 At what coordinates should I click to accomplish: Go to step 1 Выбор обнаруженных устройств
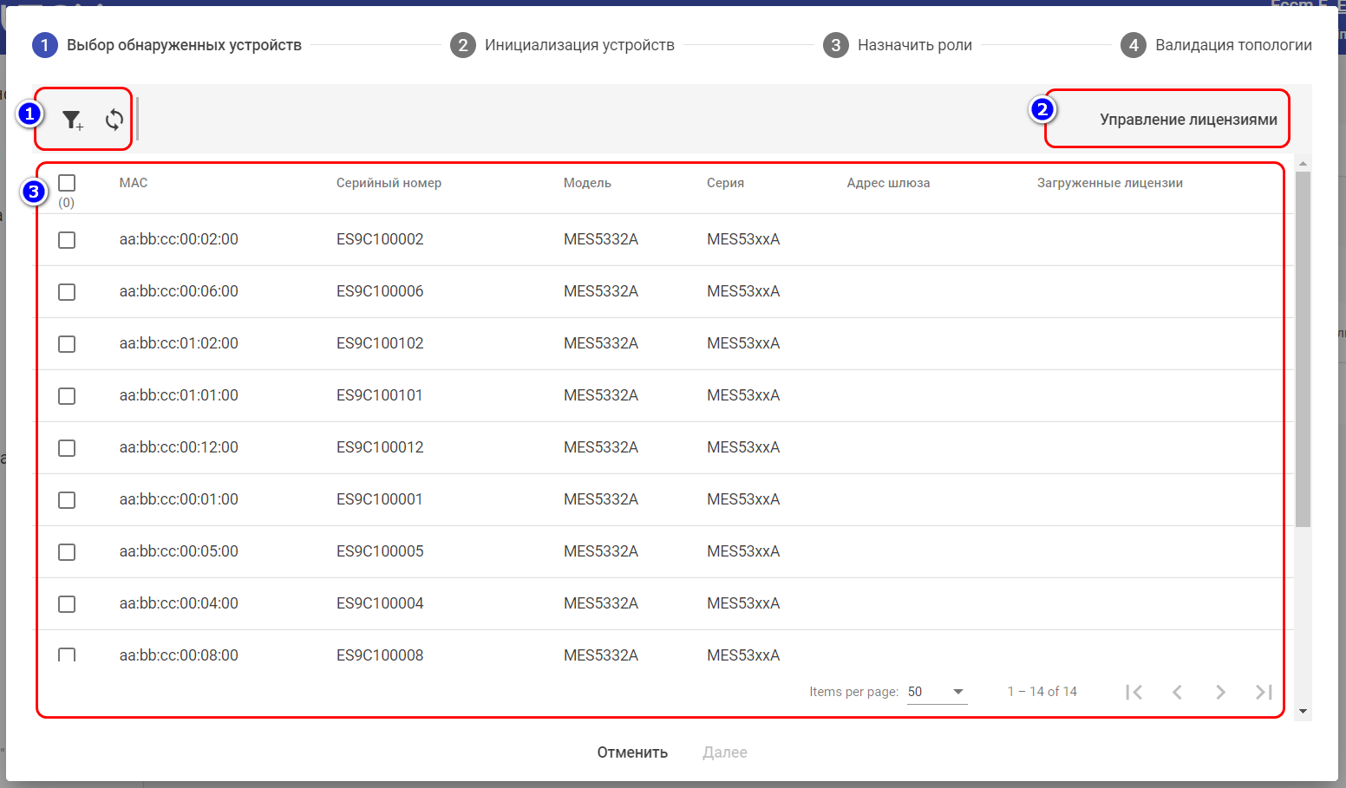tap(167, 45)
